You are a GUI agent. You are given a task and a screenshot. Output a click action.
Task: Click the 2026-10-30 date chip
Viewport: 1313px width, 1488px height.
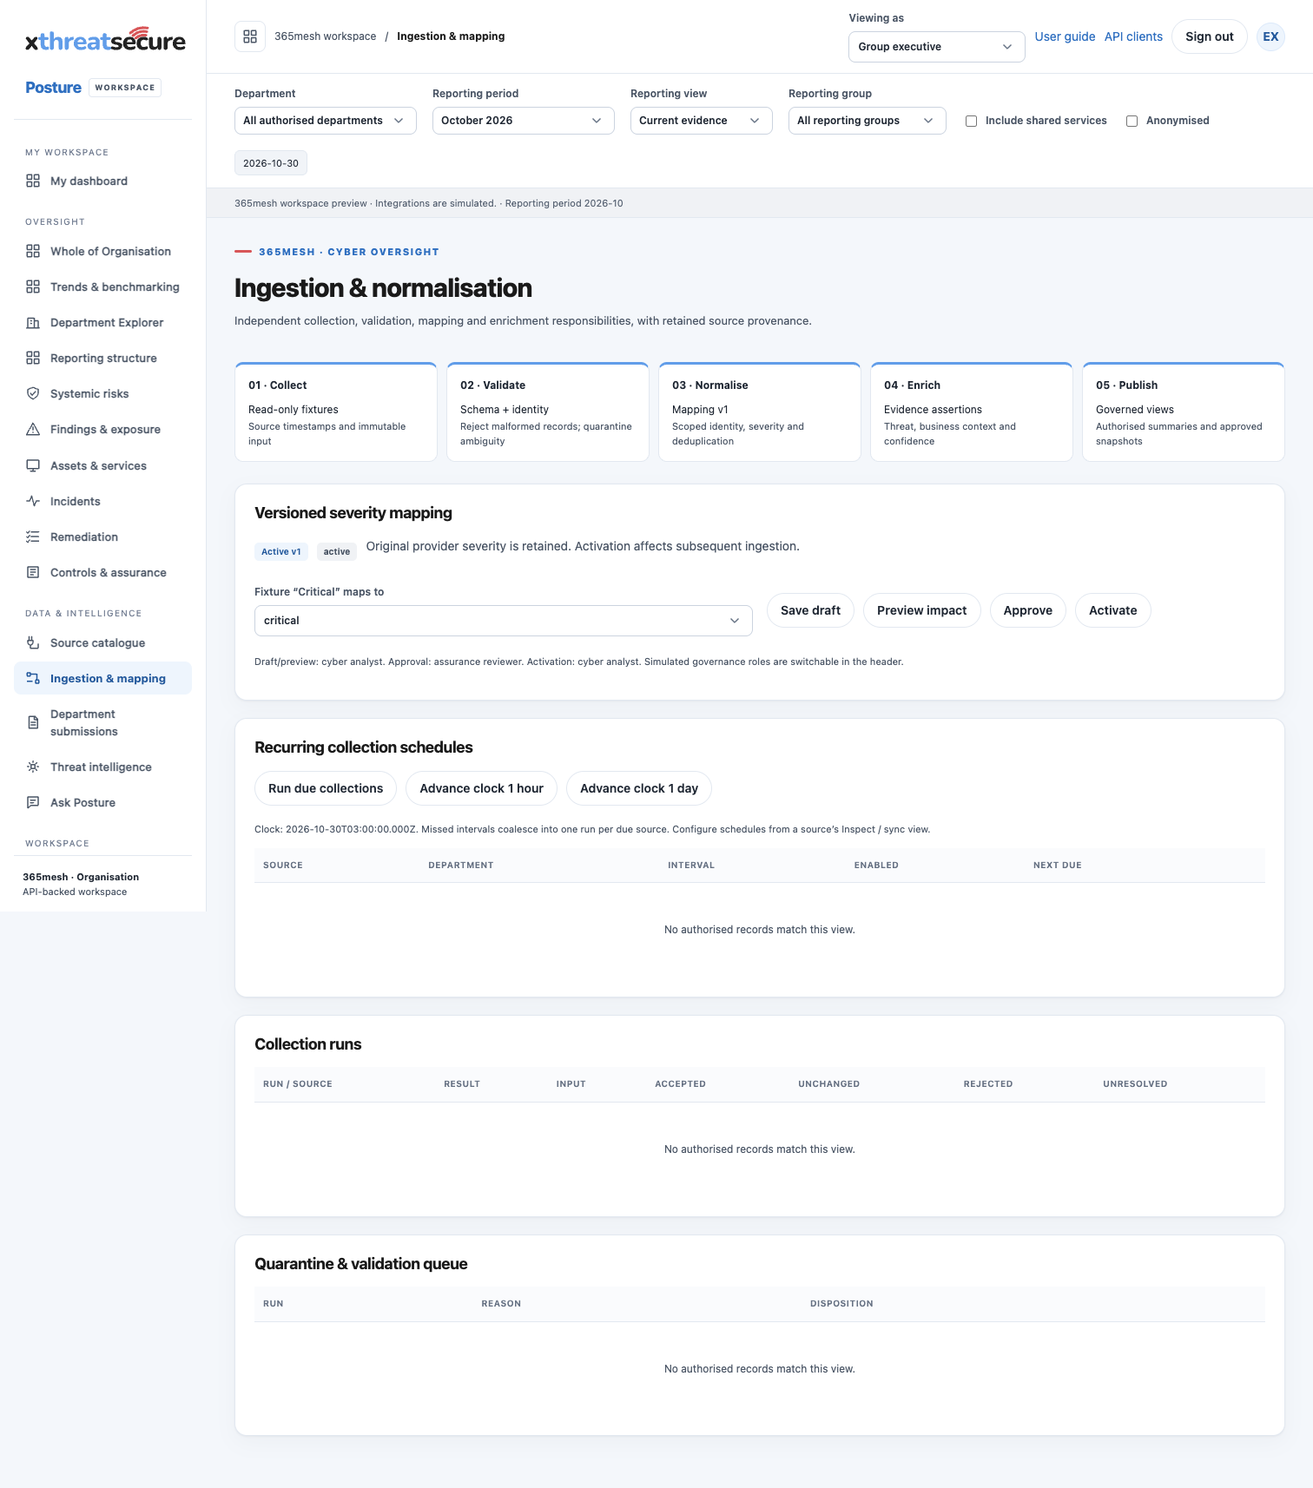[271, 163]
